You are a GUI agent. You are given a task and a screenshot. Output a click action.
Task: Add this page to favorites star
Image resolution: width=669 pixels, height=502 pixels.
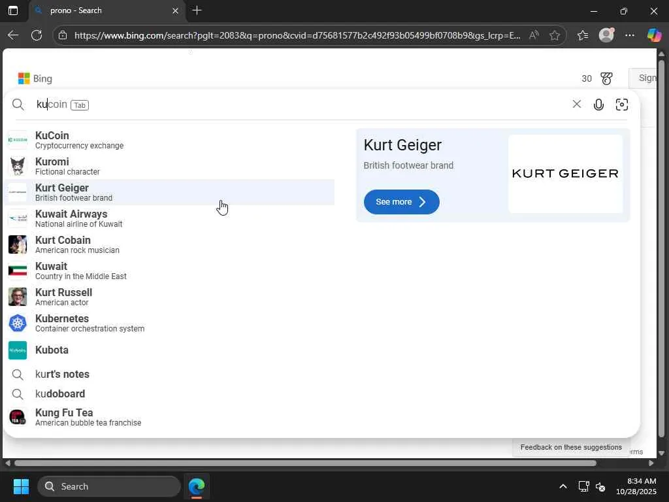pyautogui.click(x=554, y=35)
